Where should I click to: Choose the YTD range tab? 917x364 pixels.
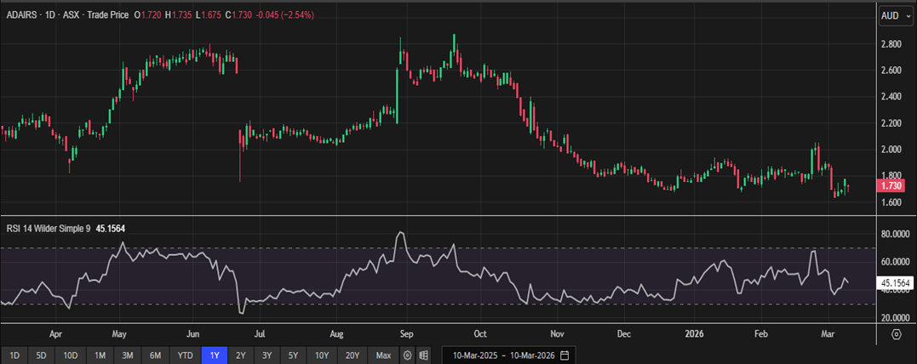coord(185,354)
